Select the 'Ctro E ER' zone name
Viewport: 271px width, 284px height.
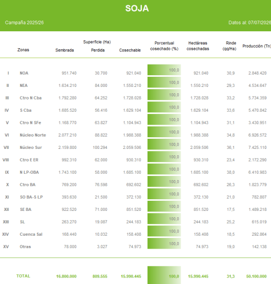point(29,160)
